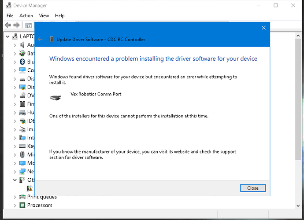Expand the Print queues chevron

click(15, 197)
